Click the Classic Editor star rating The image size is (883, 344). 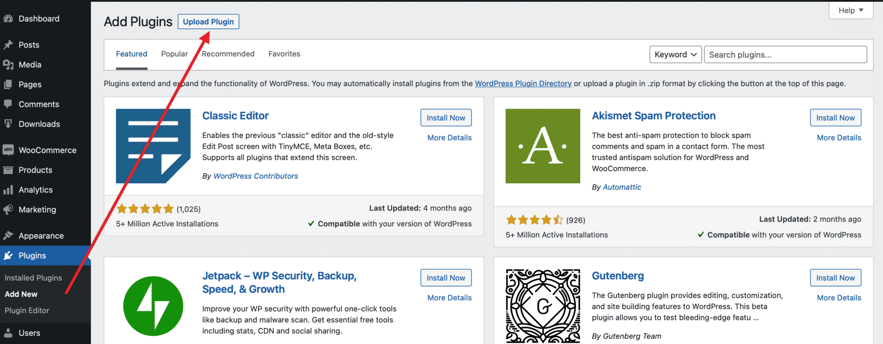pyautogui.click(x=145, y=209)
